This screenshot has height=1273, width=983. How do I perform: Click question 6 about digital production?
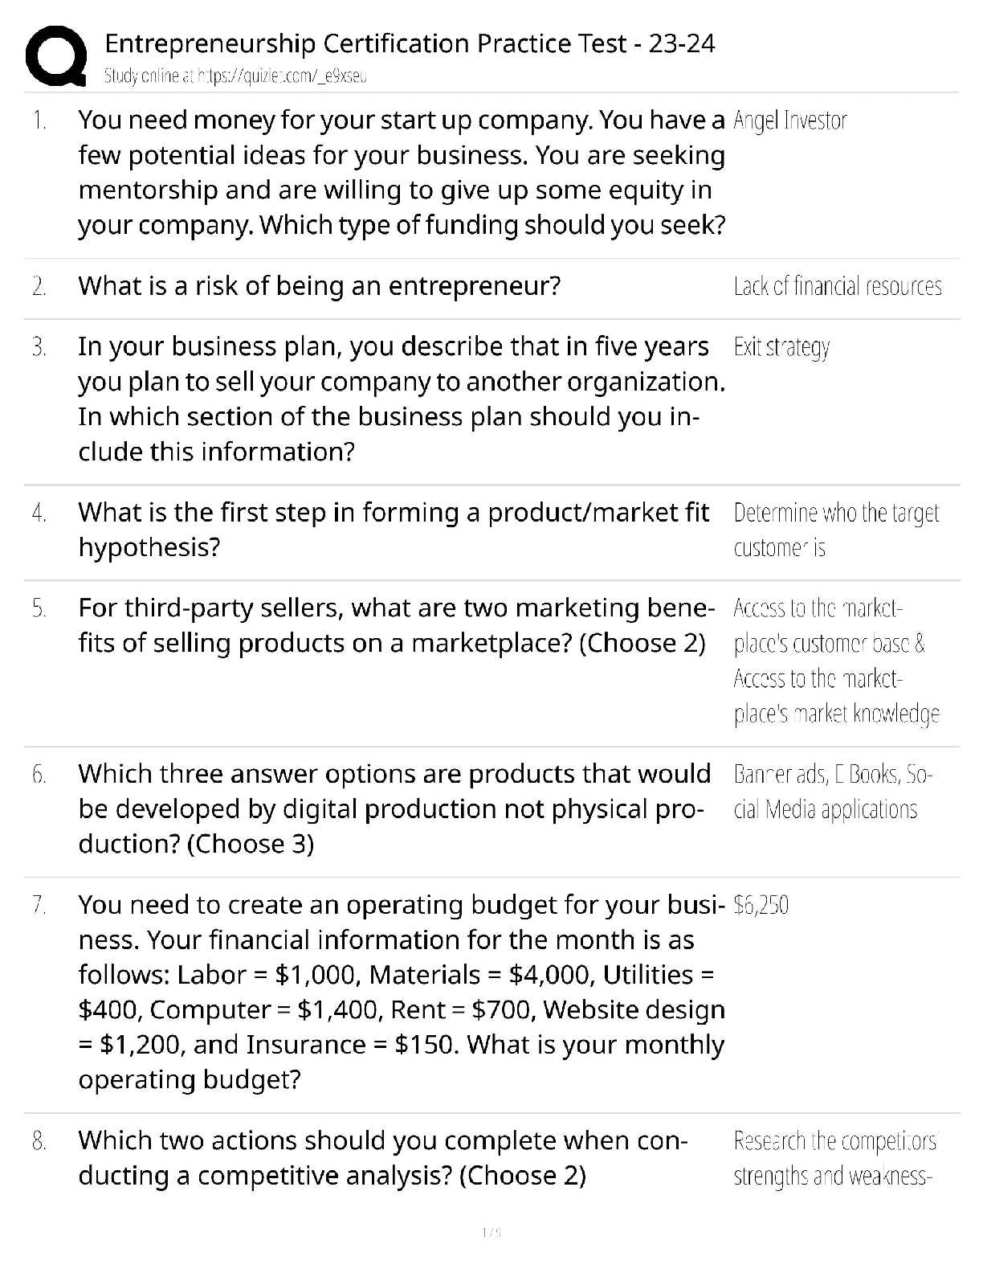click(x=394, y=808)
